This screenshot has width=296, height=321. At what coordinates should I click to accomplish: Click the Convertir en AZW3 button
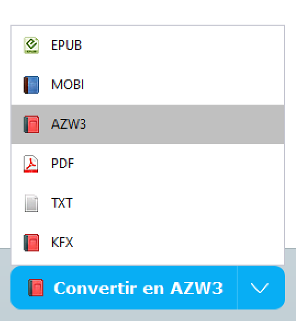[x=124, y=288]
